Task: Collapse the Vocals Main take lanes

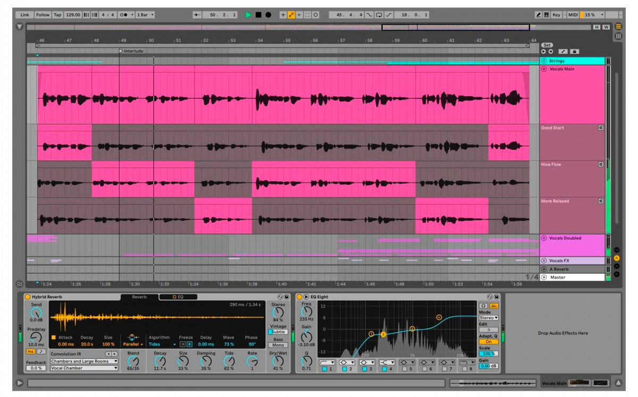Action: (x=544, y=69)
